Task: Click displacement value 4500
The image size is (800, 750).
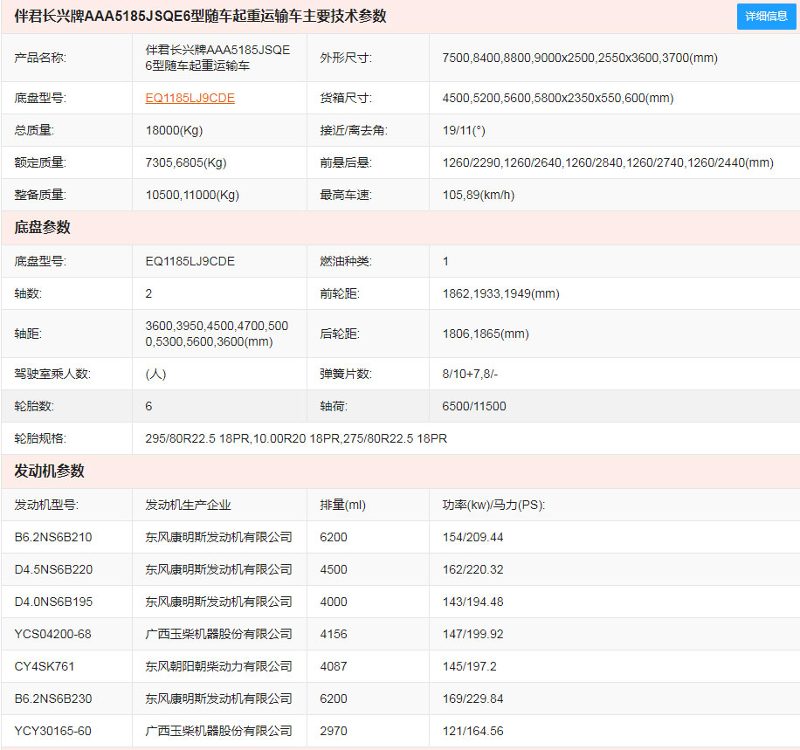Action: pyautogui.click(x=333, y=569)
